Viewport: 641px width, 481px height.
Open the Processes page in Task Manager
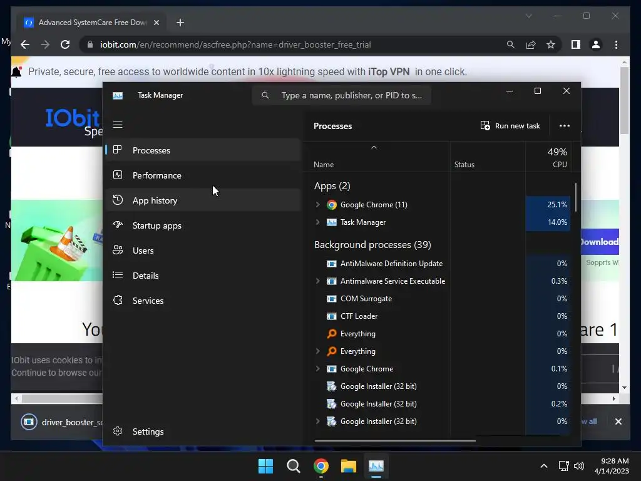pos(203,150)
